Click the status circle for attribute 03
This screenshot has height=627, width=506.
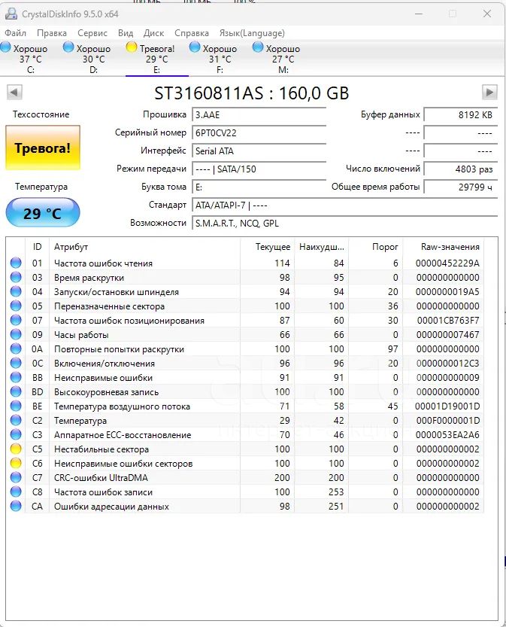[16, 278]
